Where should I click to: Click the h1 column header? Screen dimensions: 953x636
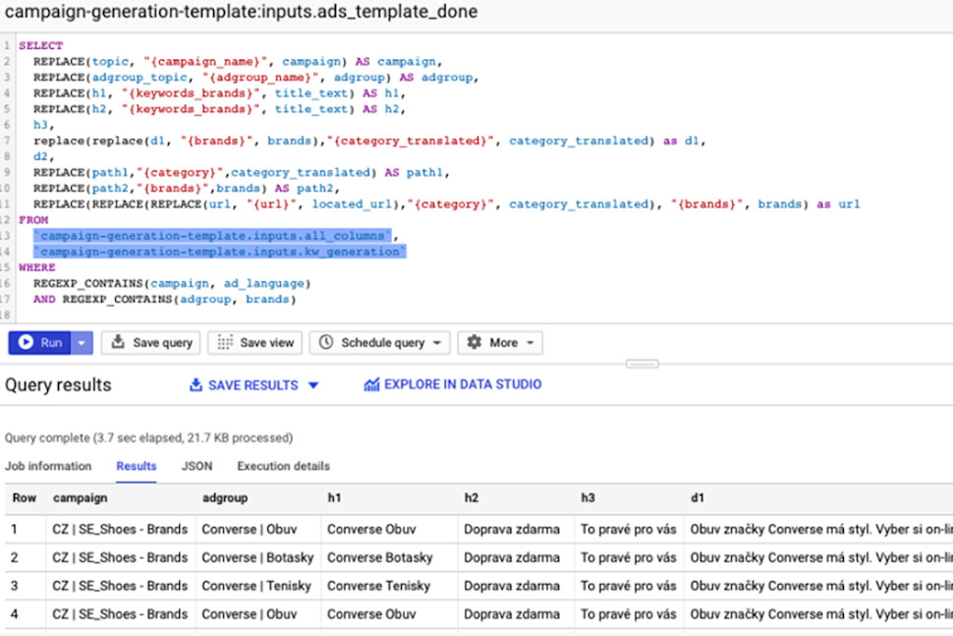coord(334,498)
